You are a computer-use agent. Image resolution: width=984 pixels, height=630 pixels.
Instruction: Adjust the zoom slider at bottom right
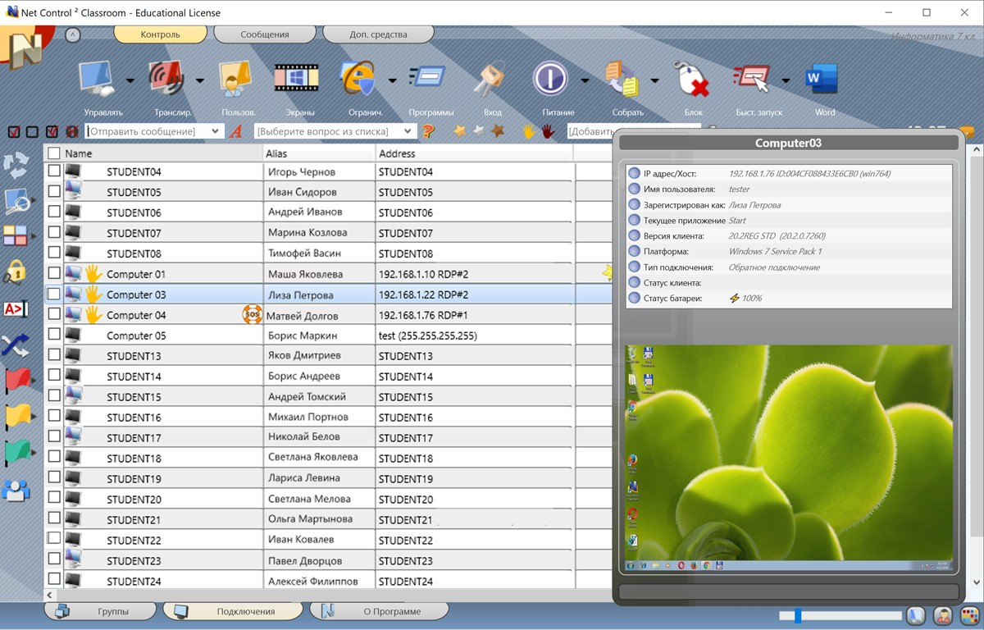(x=798, y=615)
